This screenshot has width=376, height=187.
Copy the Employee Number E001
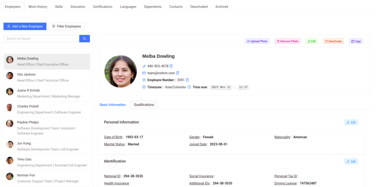tap(187, 80)
